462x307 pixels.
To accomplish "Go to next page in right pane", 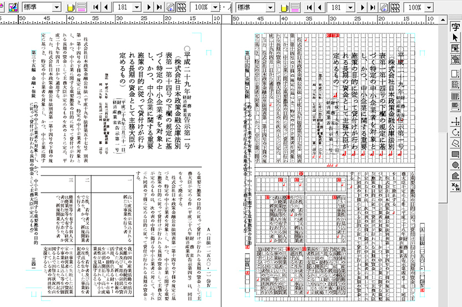I will tap(363, 7).
